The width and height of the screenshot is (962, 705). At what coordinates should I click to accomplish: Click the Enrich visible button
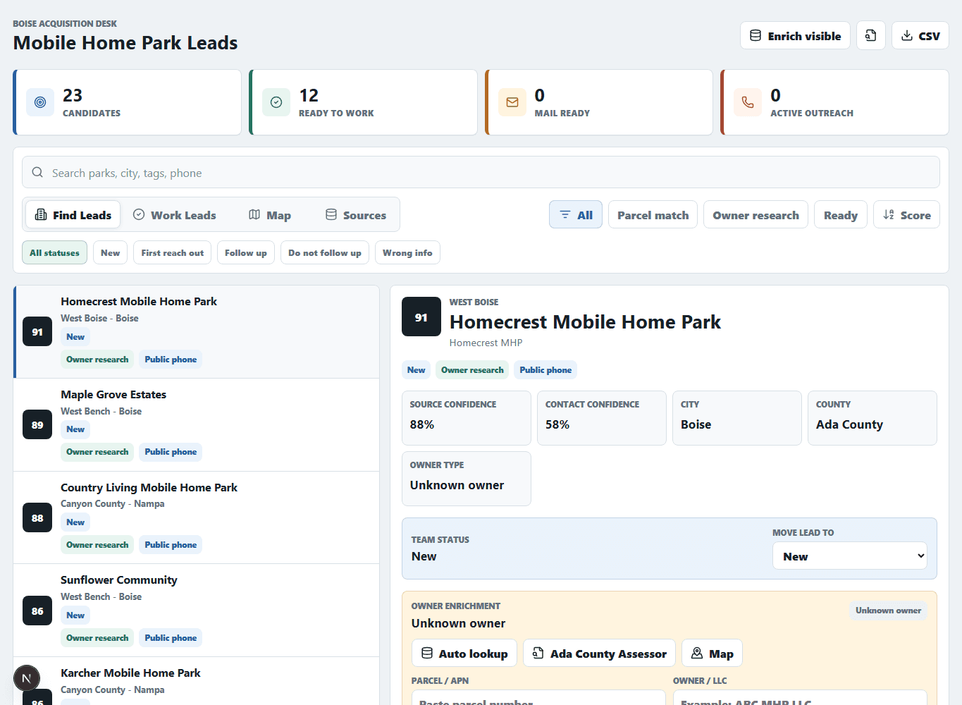[x=795, y=35]
